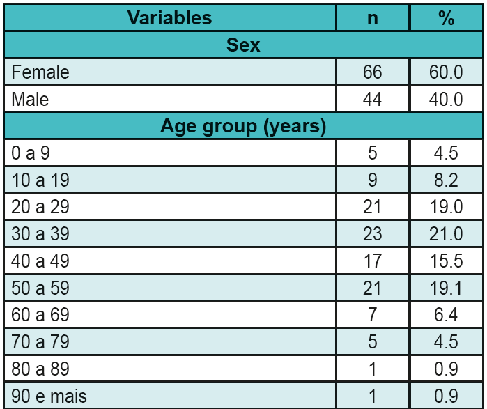This screenshot has height=409, width=487.
Task: Select the 6.4 percent cell
Action: coord(446,316)
